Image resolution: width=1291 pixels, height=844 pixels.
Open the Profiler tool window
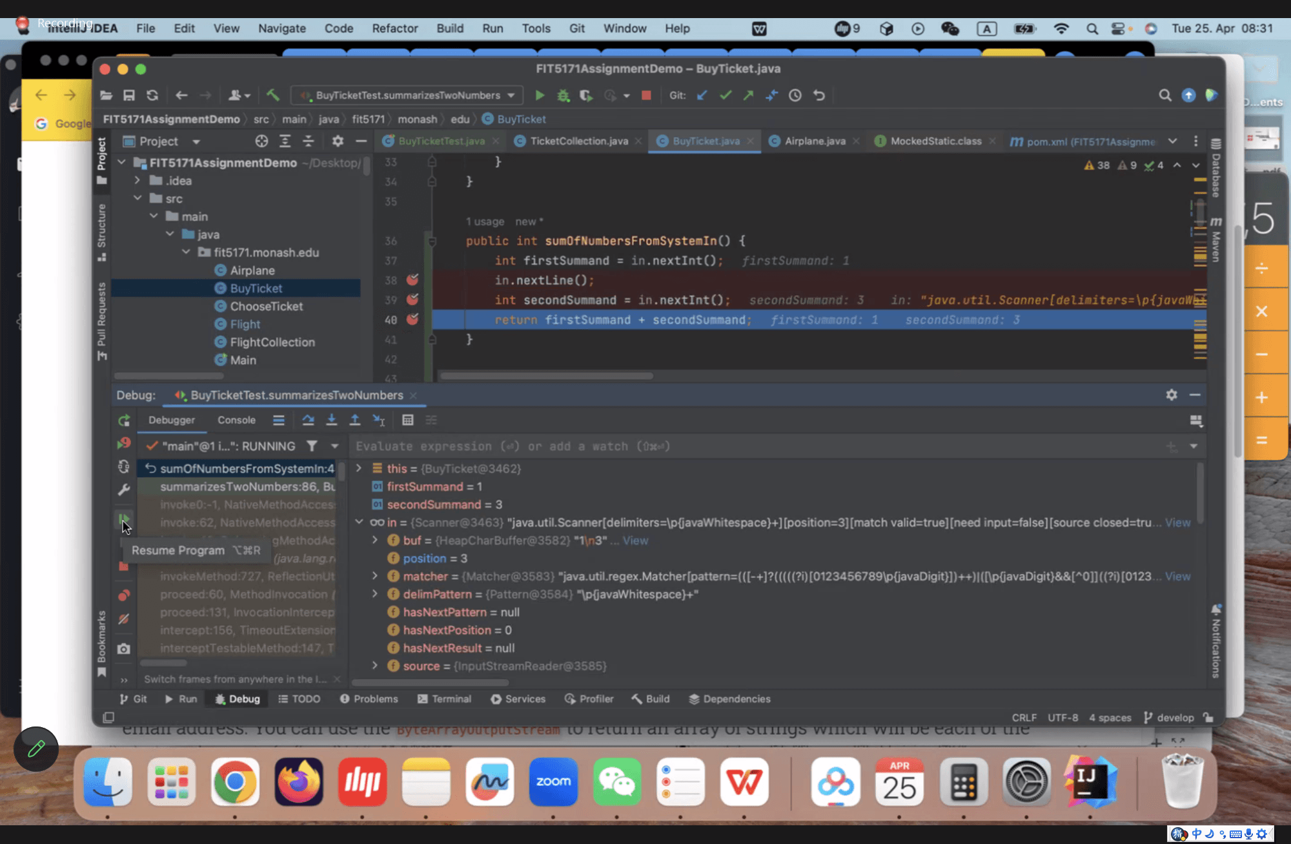[x=589, y=699]
